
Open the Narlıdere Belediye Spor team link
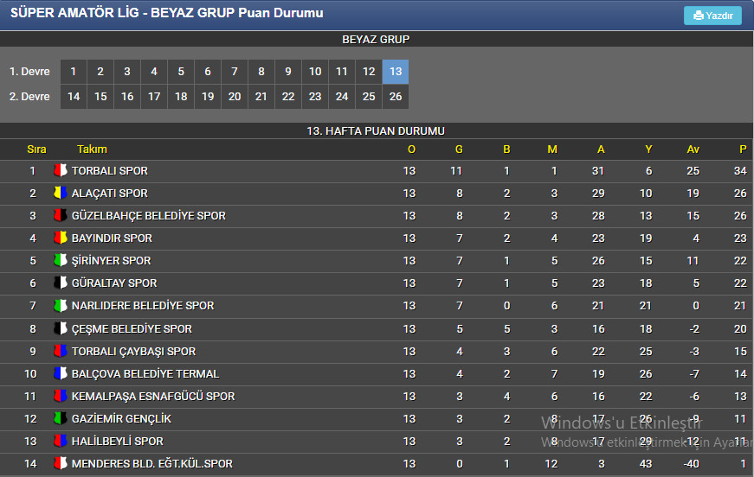click(143, 306)
